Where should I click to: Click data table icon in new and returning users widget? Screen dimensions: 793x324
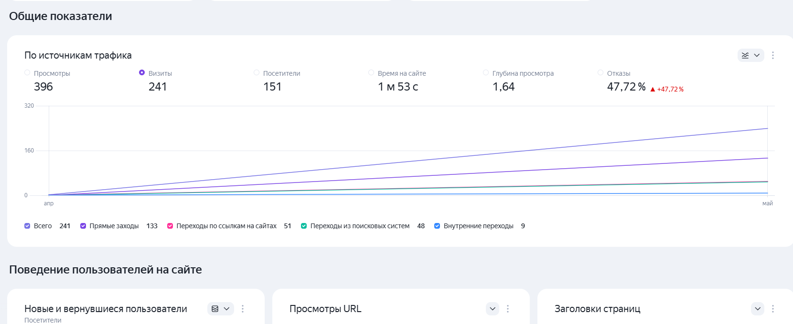215,309
